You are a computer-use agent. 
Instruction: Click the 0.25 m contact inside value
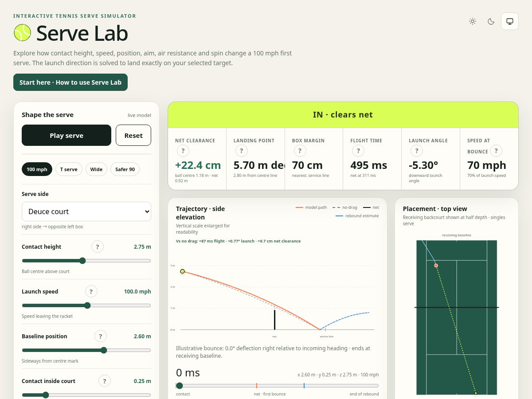click(x=142, y=381)
